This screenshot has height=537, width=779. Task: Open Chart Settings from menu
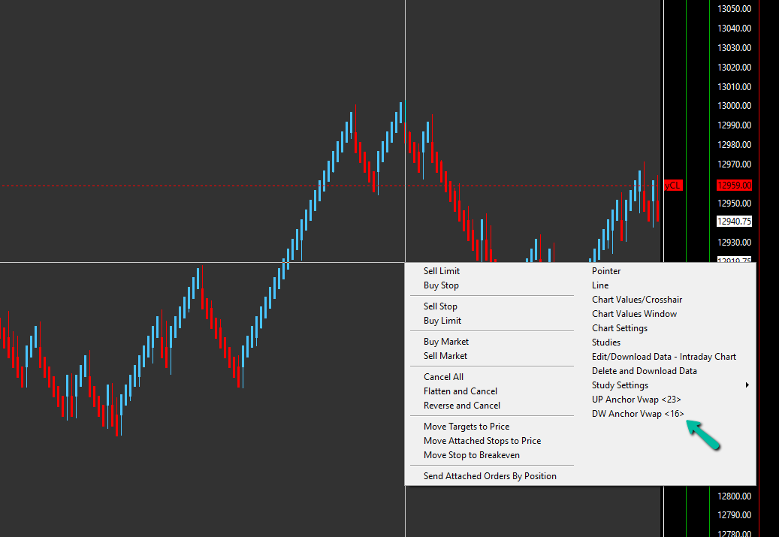pyautogui.click(x=619, y=328)
